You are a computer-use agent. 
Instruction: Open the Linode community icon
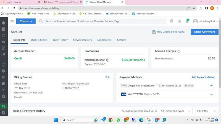point(179,21)
